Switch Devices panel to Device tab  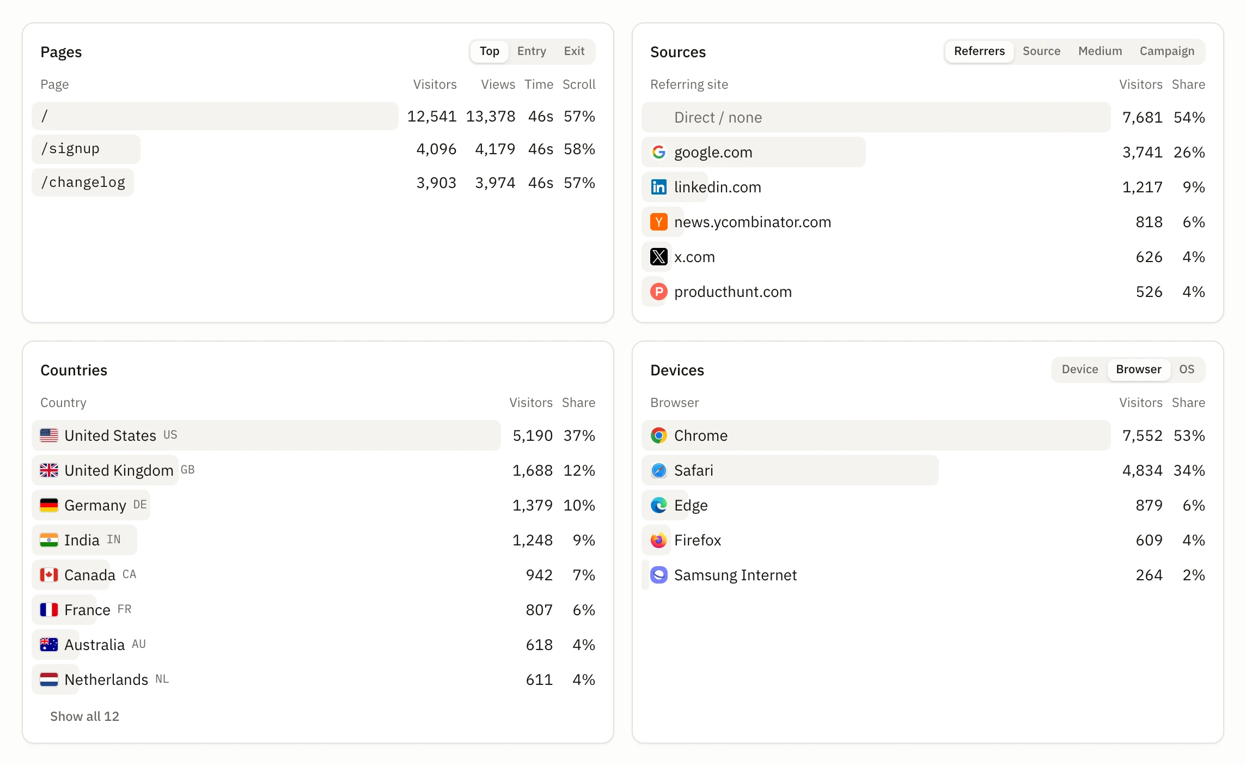[x=1080, y=369]
